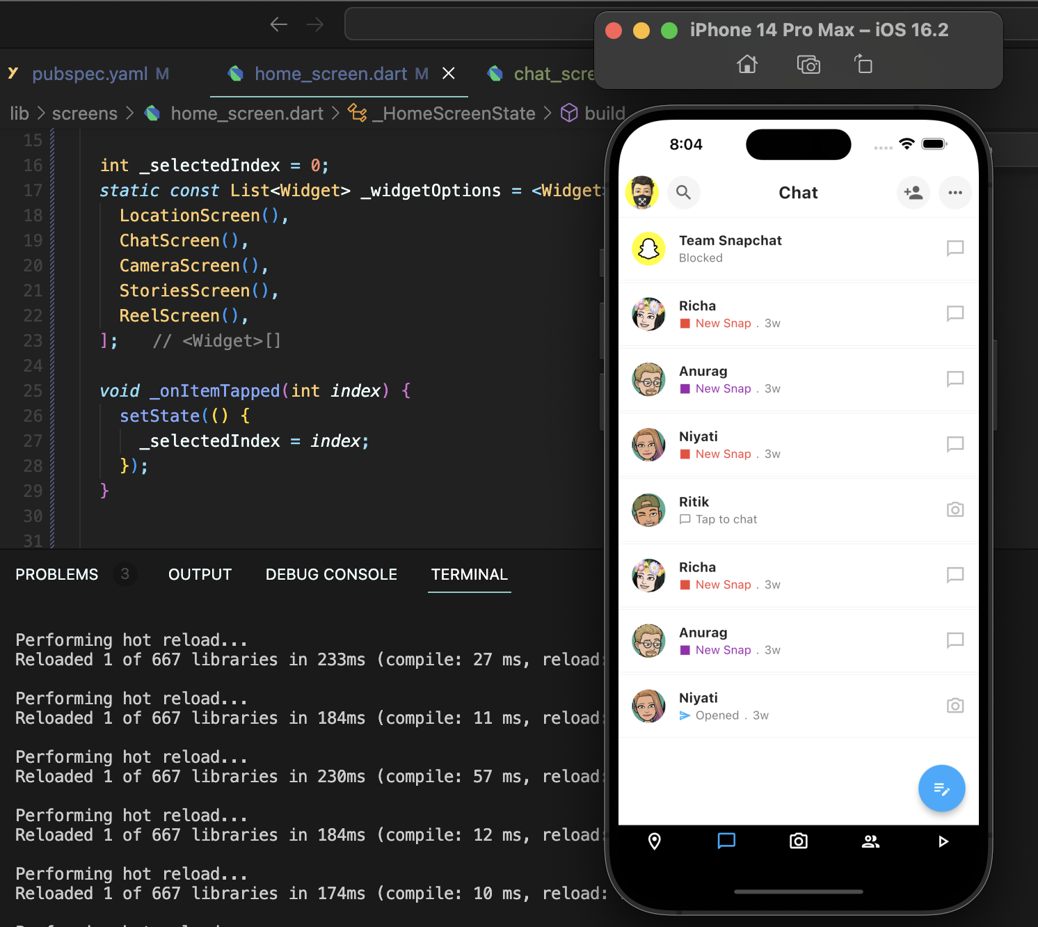
Task: Select the location pin in the bottom navigation
Action: [654, 841]
